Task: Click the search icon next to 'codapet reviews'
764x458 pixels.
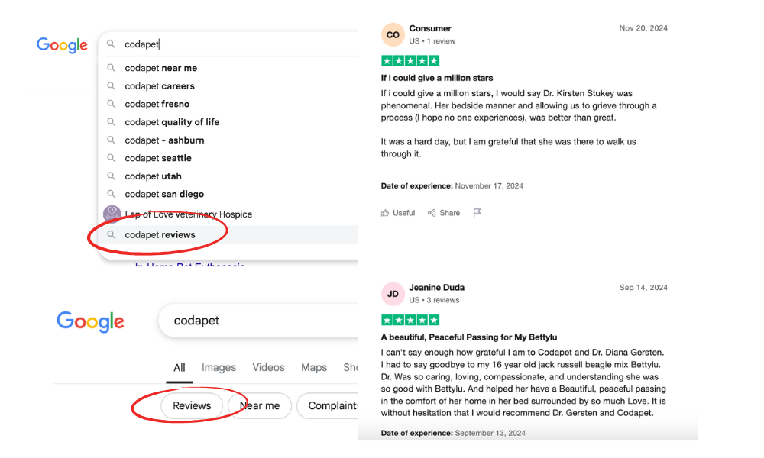Action: click(x=112, y=234)
